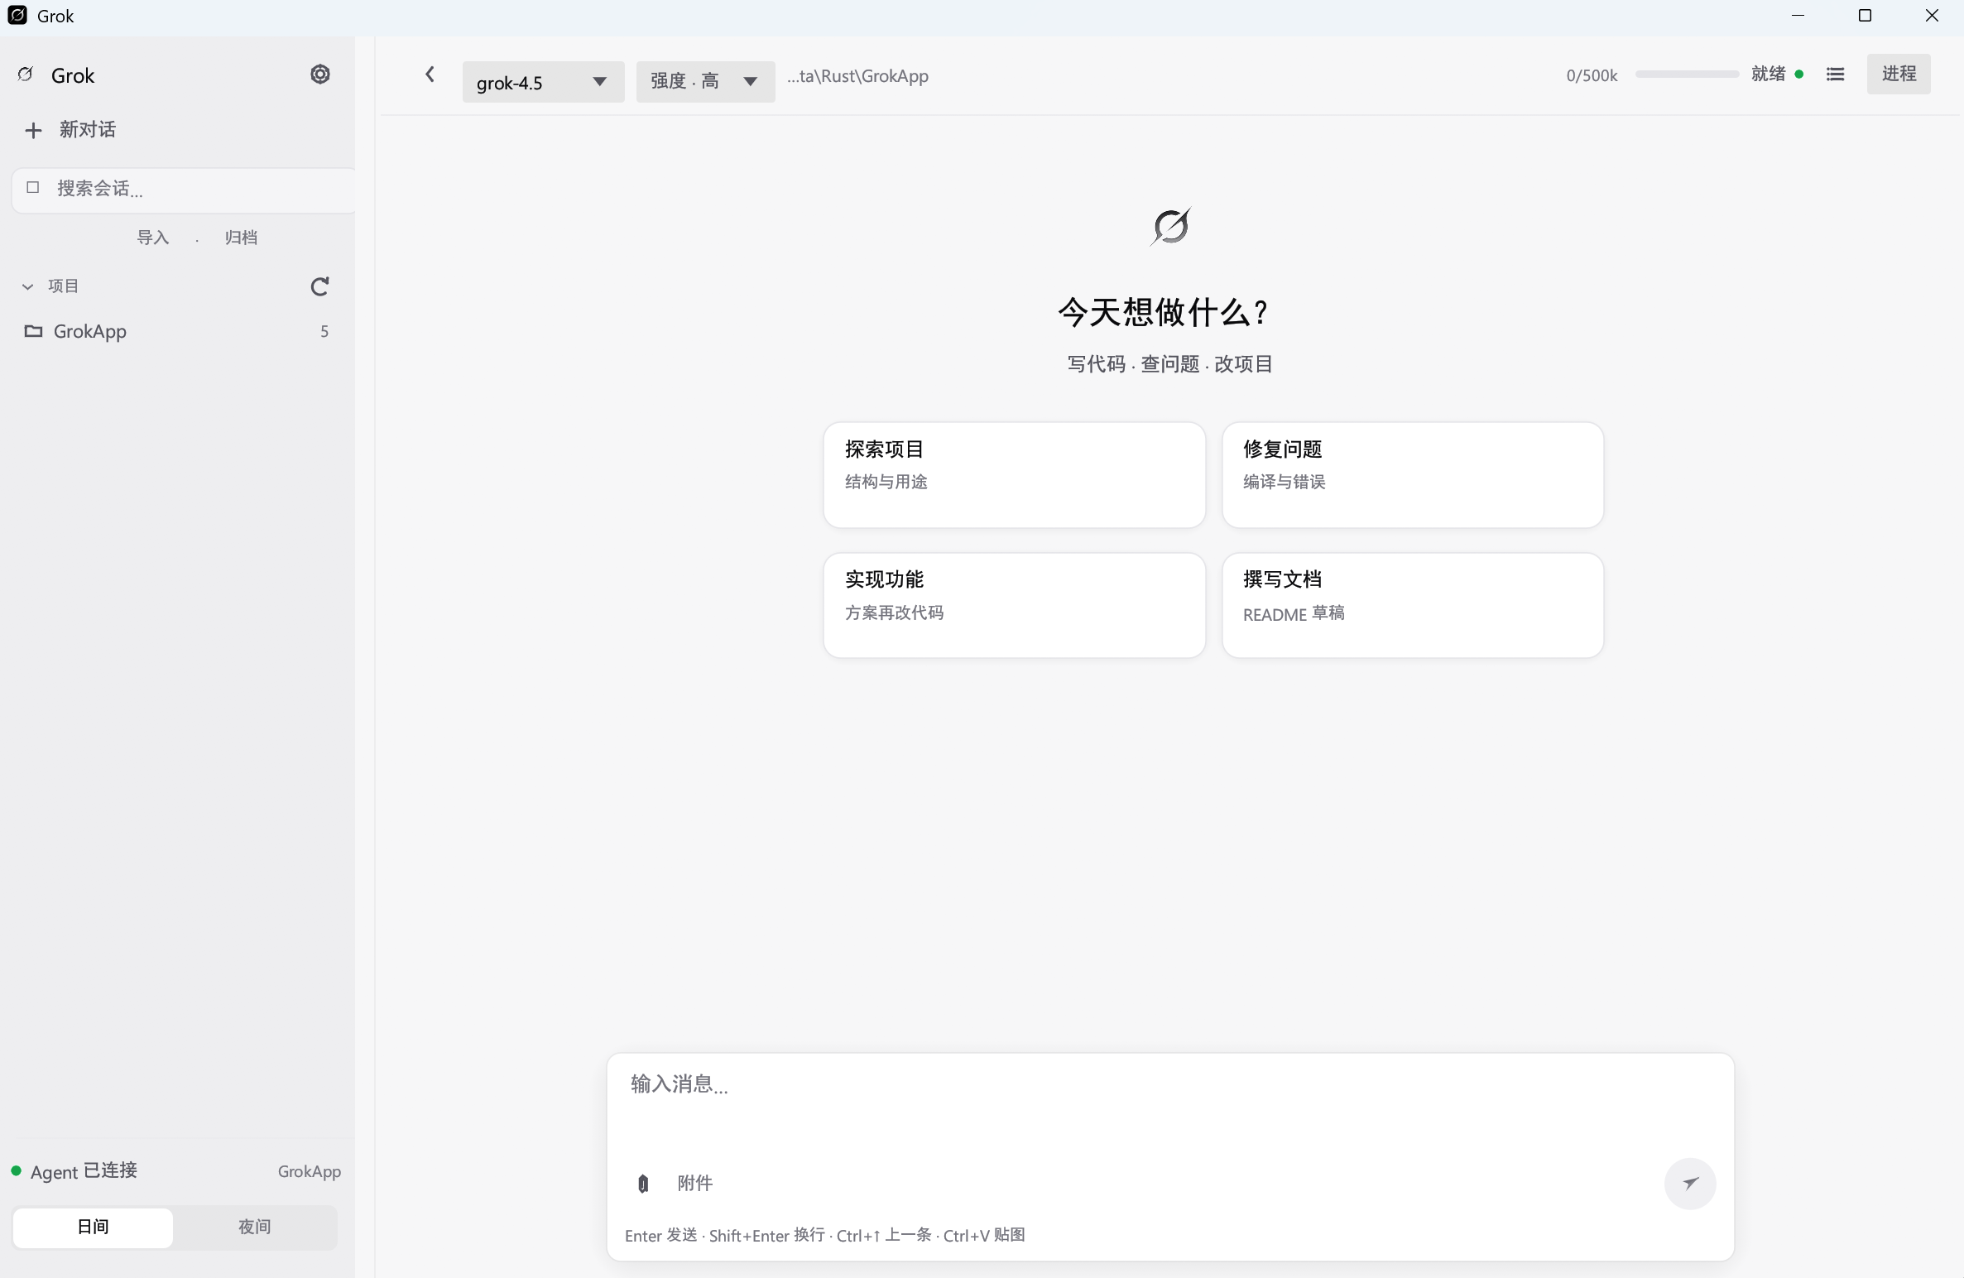Open the 进程 process panel button
Image resolution: width=1964 pixels, height=1278 pixels.
point(1898,74)
